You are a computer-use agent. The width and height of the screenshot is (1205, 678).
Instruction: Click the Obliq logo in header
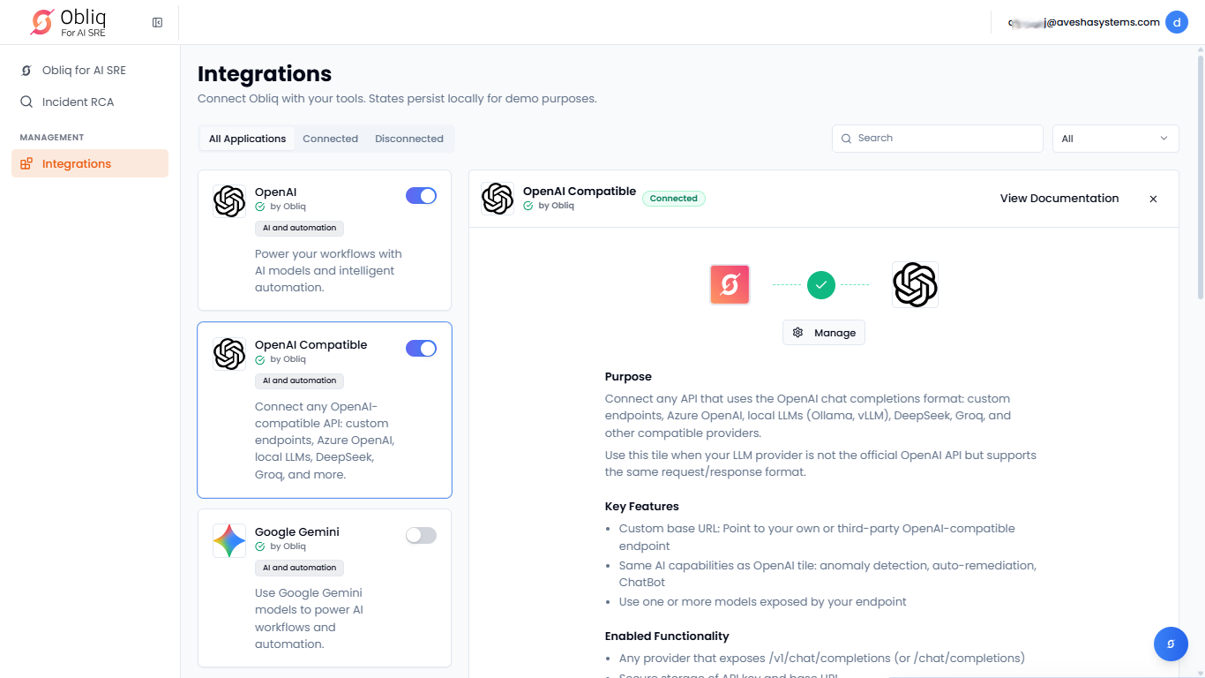click(x=42, y=22)
